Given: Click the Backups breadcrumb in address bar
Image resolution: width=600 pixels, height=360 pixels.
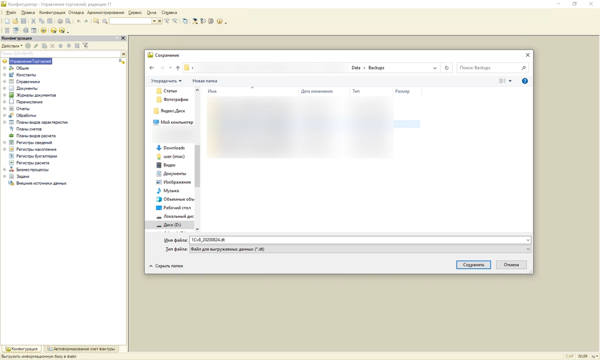Looking at the screenshot, I should (x=376, y=68).
